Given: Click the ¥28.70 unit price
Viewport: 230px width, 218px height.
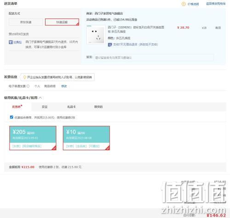Looking at the screenshot, I should point(183,28).
